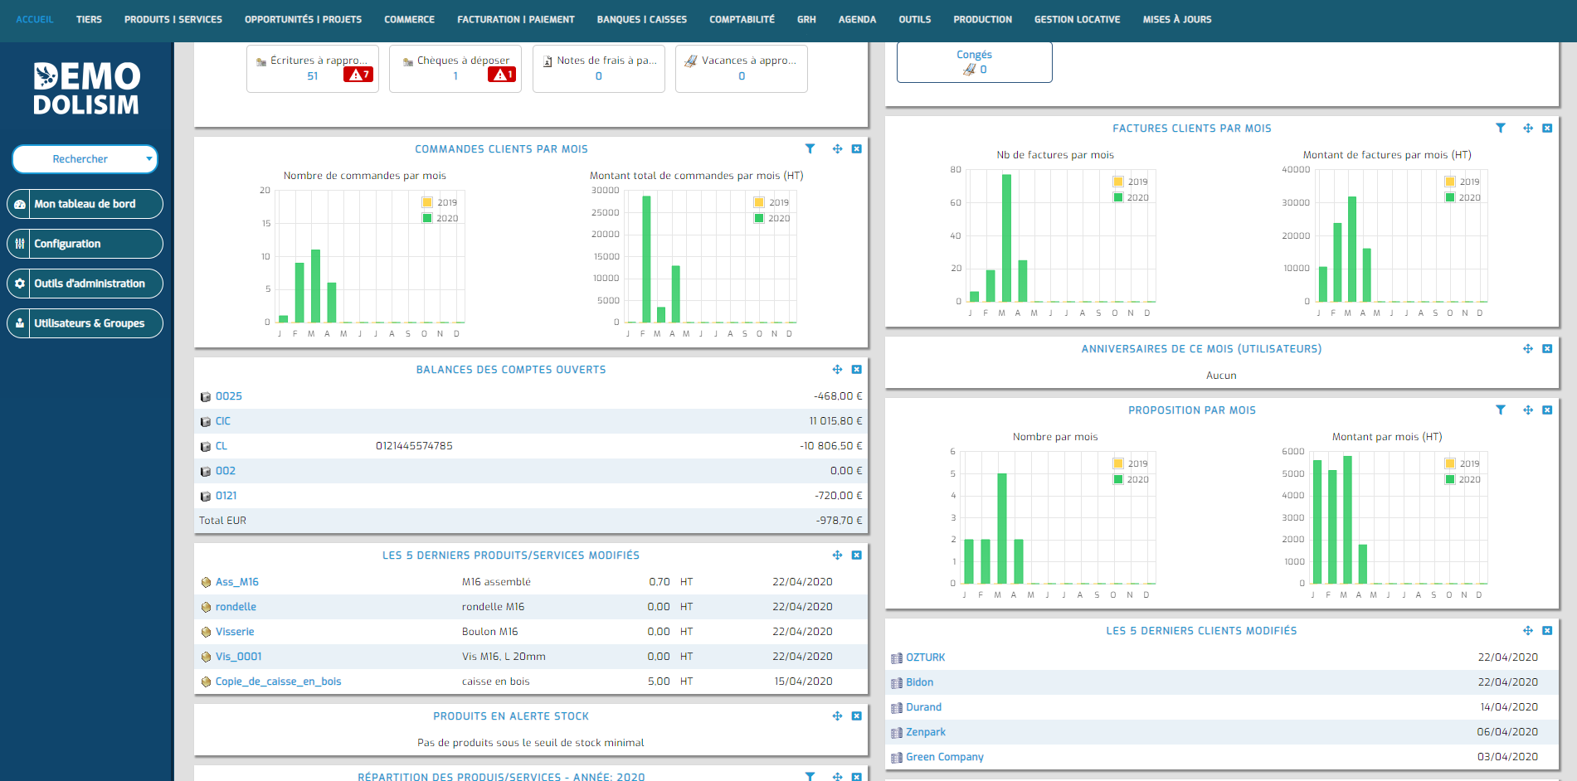1577x781 pixels.
Task: Click the product icon beside rondelle
Action: coord(206,606)
